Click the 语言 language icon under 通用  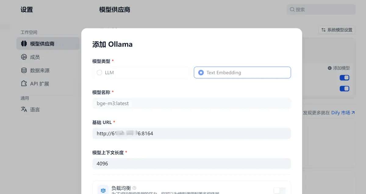(24, 109)
